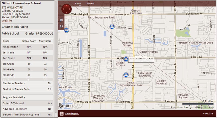Click the Gilbert Elementary School heading

tap(21, 3)
